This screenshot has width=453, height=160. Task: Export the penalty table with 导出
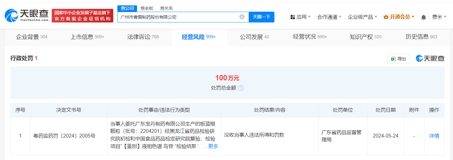[x=399, y=59]
